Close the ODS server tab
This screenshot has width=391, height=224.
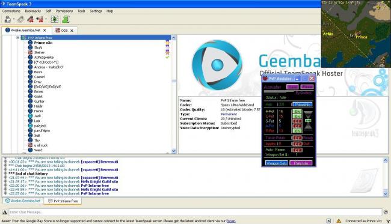tap(72, 31)
